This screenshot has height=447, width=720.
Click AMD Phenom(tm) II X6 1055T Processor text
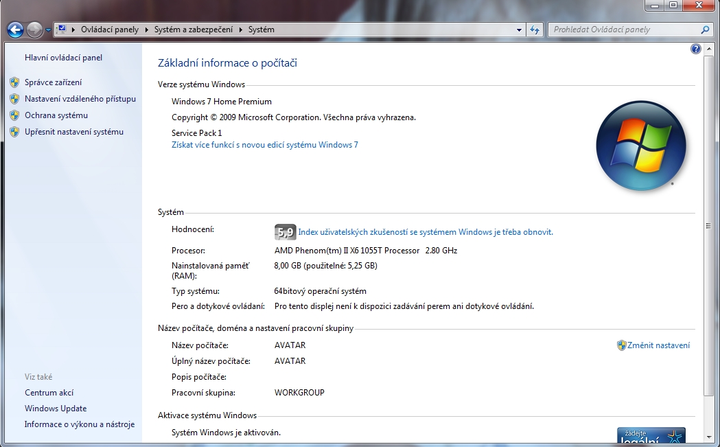pyautogui.click(x=347, y=251)
